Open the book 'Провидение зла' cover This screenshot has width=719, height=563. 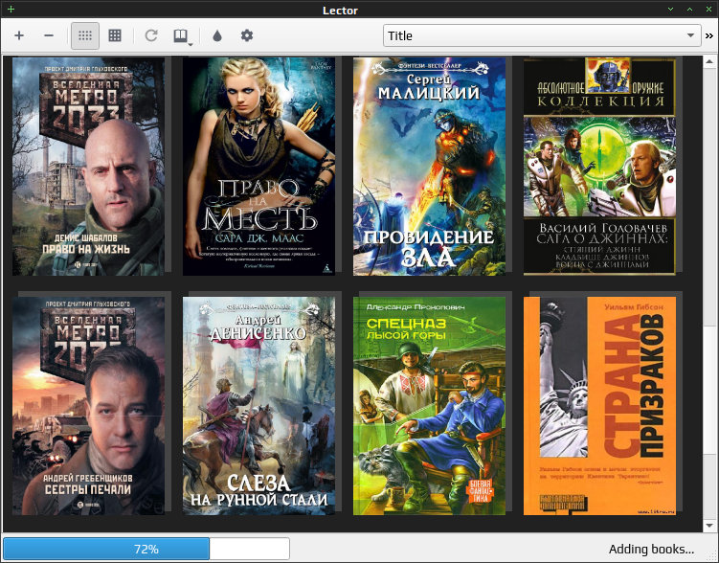click(429, 167)
